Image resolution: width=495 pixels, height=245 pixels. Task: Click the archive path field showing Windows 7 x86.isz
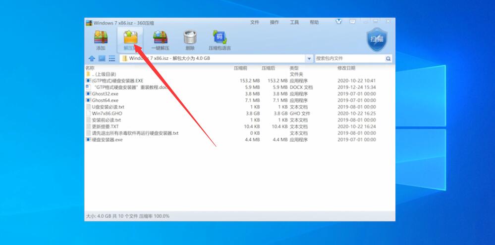(212, 58)
